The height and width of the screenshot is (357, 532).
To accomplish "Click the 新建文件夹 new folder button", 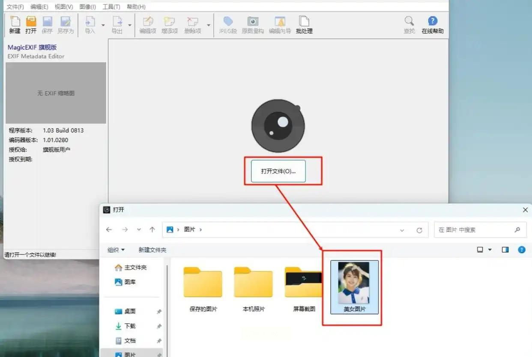I will coord(152,250).
